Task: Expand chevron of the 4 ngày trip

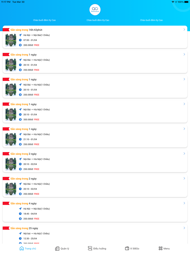Action: click(184, 203)
